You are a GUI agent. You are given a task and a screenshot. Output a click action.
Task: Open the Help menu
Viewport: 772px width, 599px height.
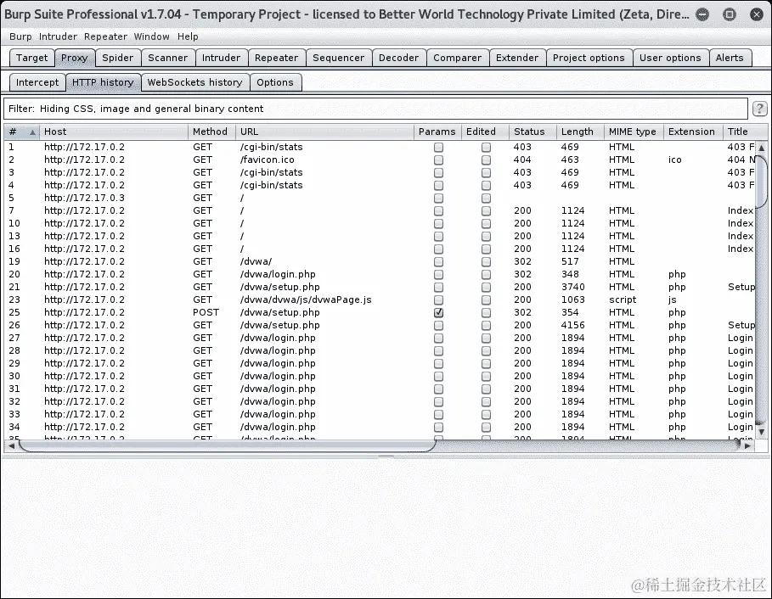188,36
